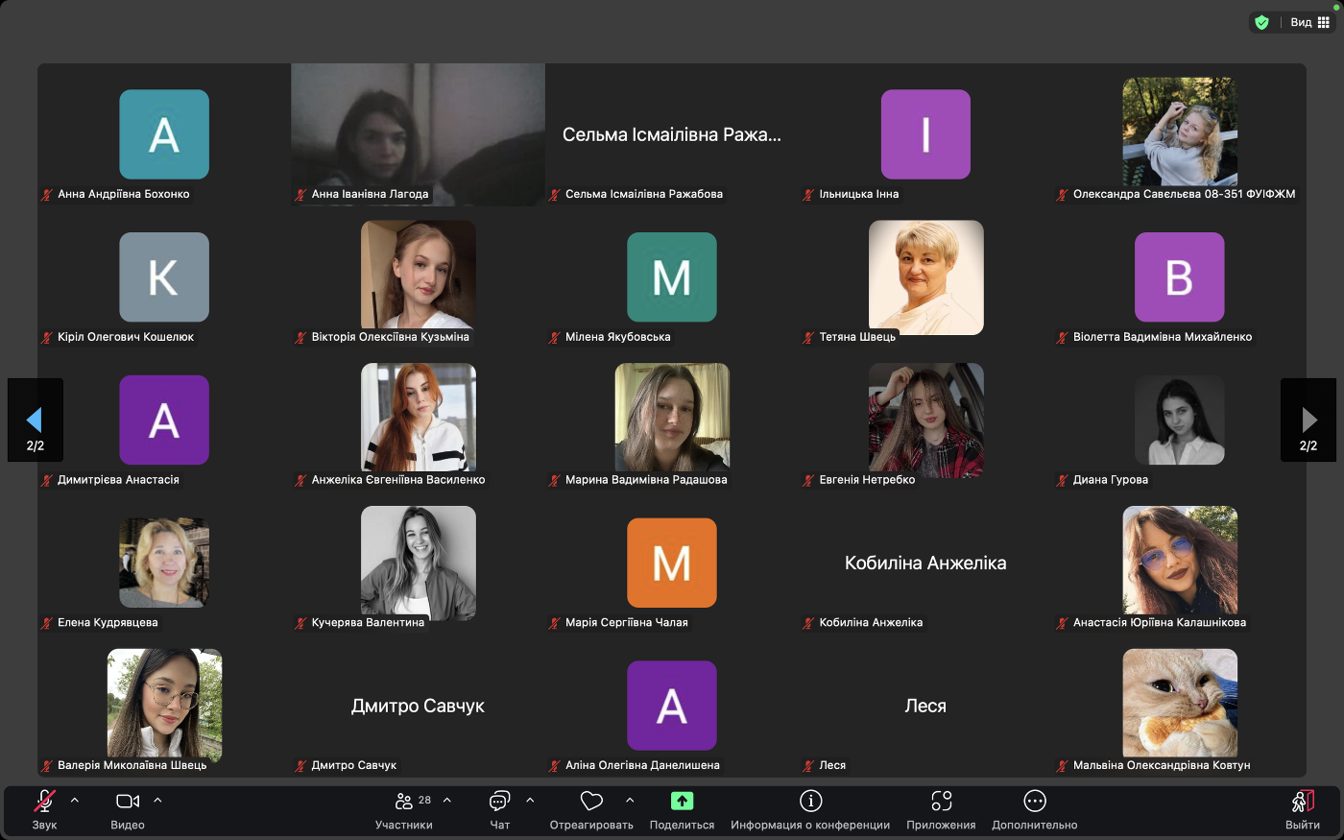Open the Приложения apps icon
The width and height of the screenshot is (1344, 840).
tap(941, 801)
